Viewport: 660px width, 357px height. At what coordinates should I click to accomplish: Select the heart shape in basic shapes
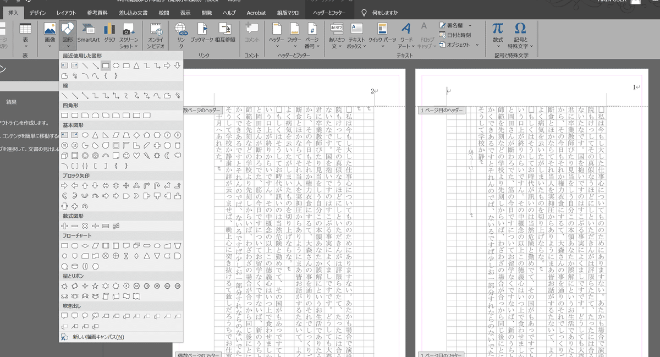pos(136,155)
